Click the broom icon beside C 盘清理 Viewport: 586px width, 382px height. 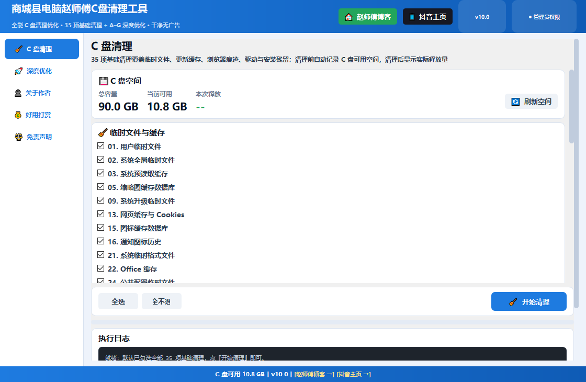pyautogui.click(x=18, y=49)
